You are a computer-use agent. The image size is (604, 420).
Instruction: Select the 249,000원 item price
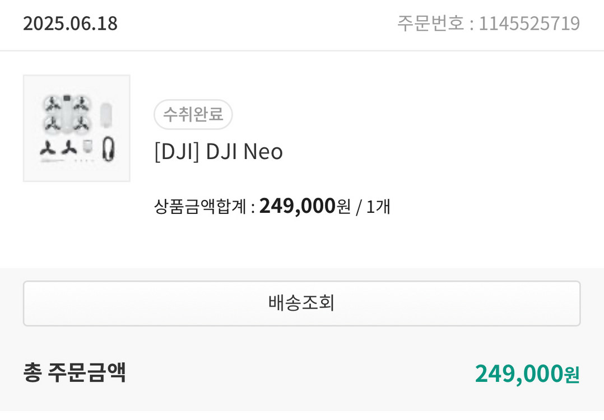tap(296, 206)
